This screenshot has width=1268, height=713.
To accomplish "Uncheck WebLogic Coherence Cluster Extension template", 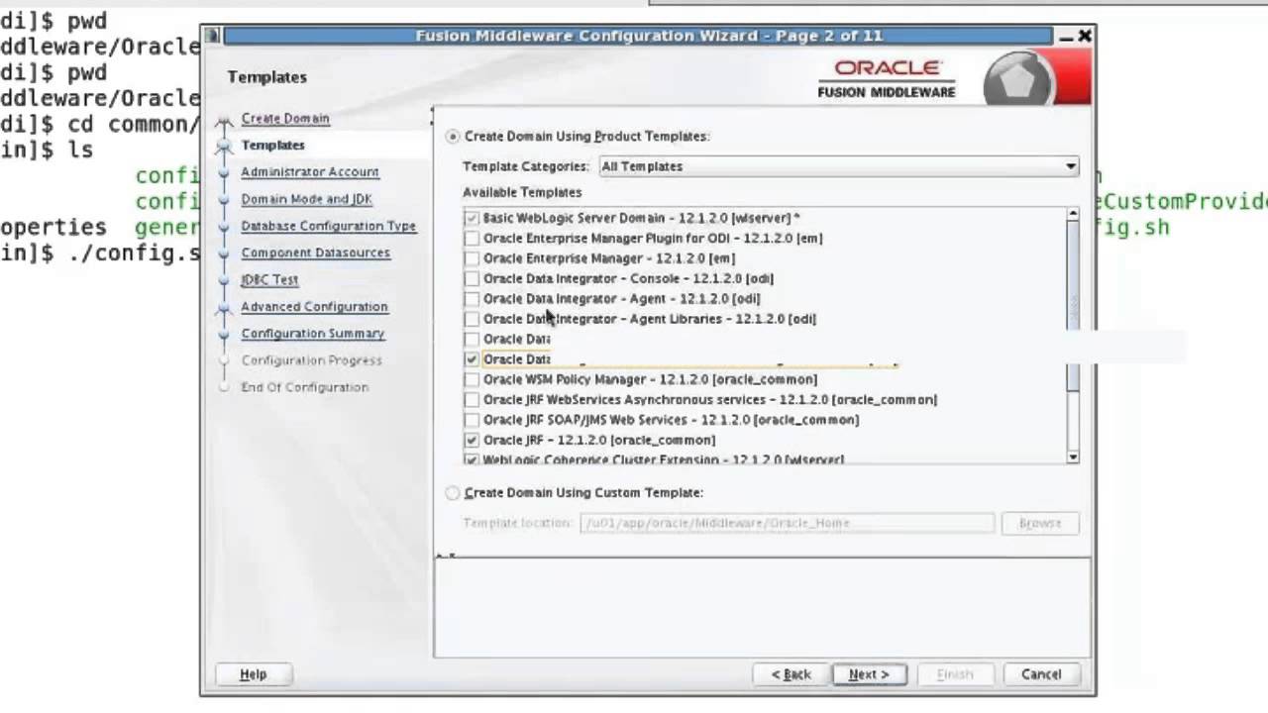I will tap(472, 460).
